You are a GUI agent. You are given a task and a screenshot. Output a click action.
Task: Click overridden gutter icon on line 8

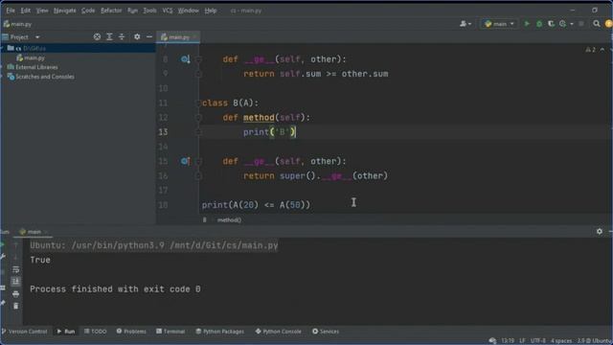click(185, 59)
